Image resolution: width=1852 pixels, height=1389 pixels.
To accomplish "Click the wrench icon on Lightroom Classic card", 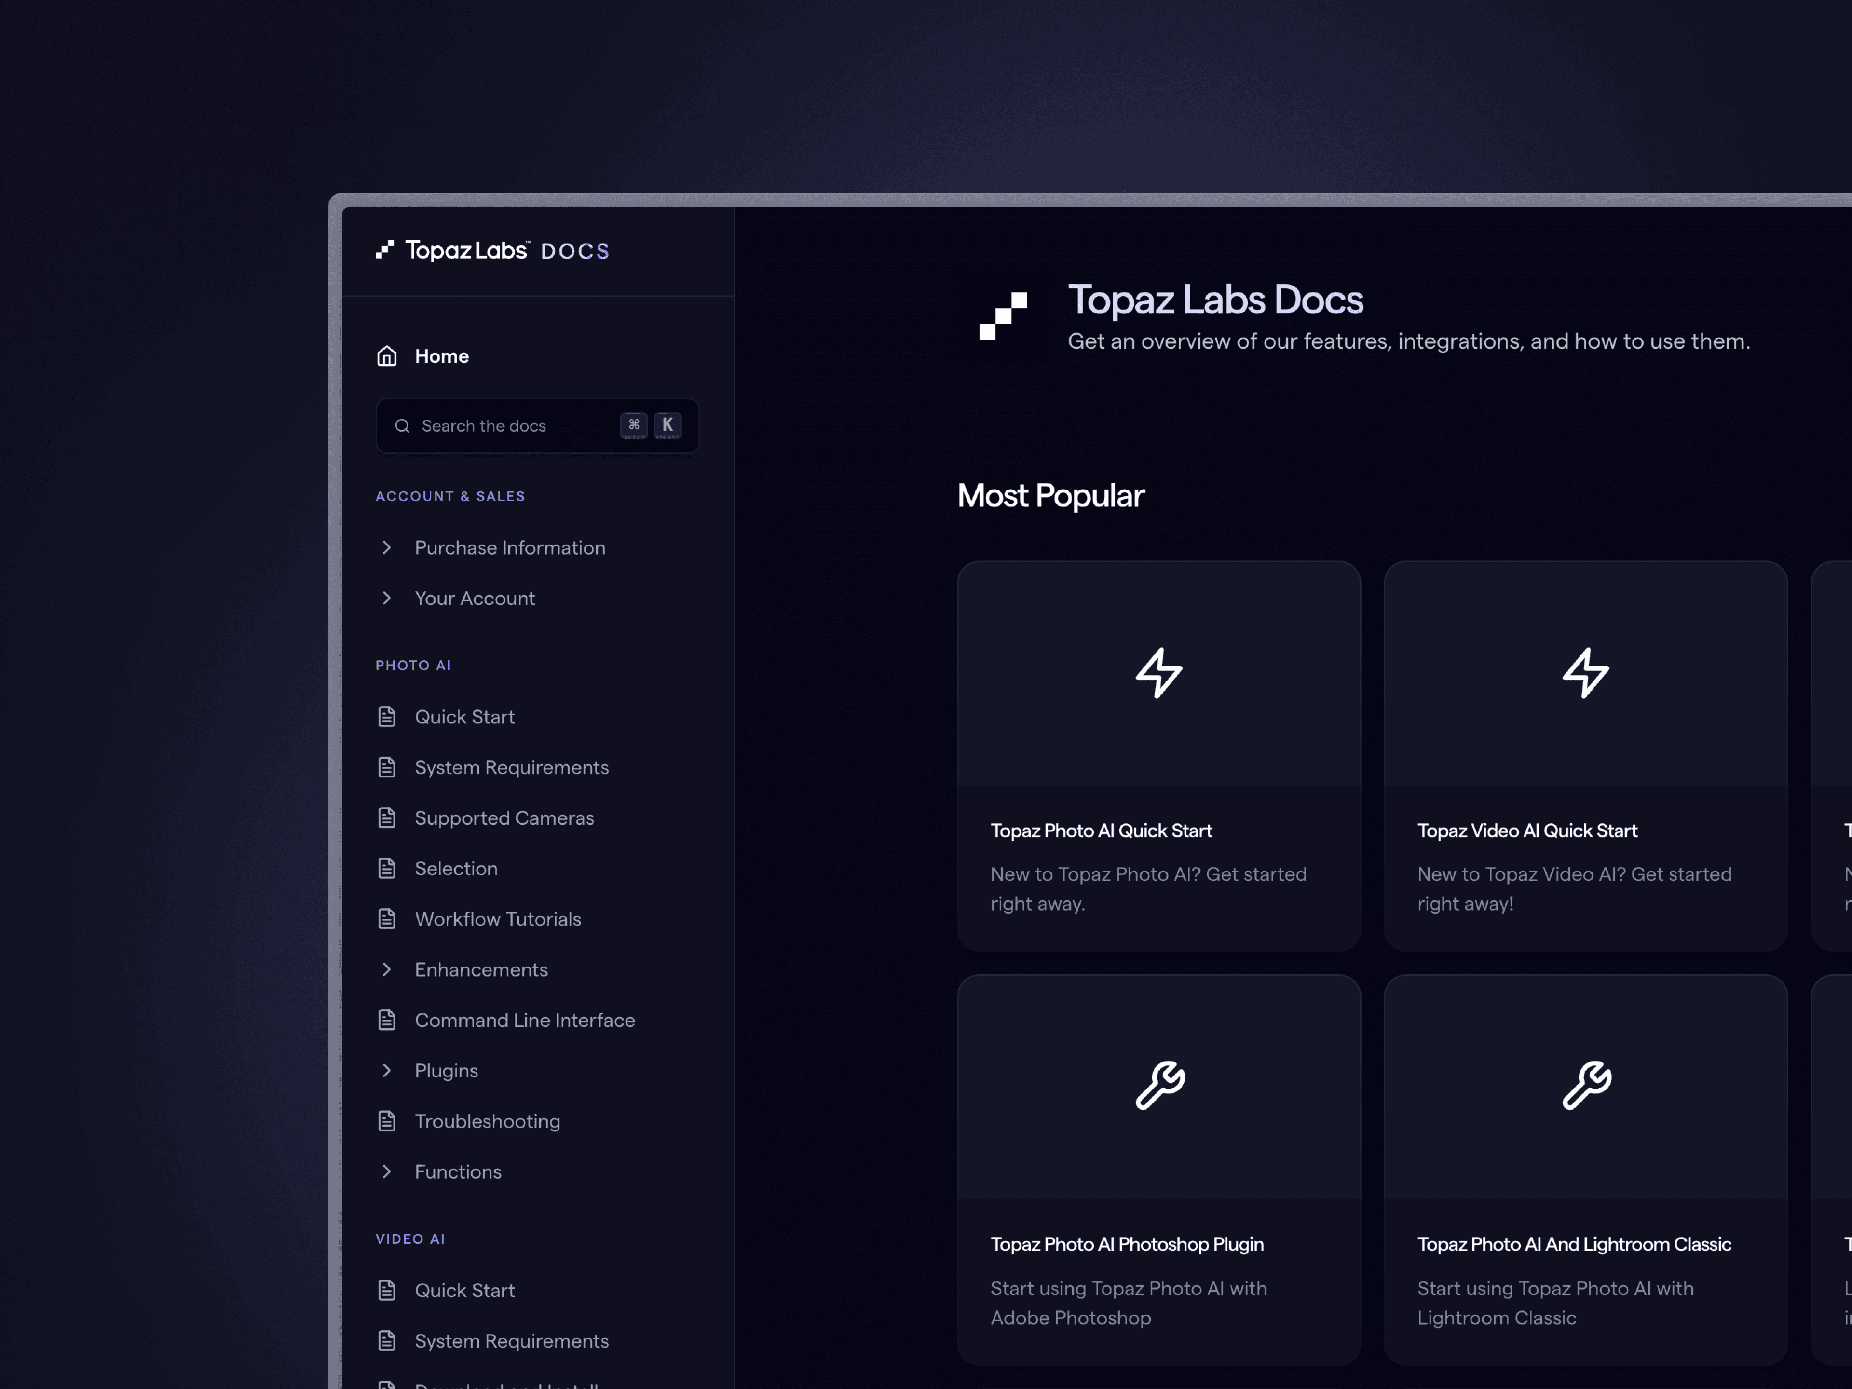I will pyautogui.click(x=1586, y=1085).
